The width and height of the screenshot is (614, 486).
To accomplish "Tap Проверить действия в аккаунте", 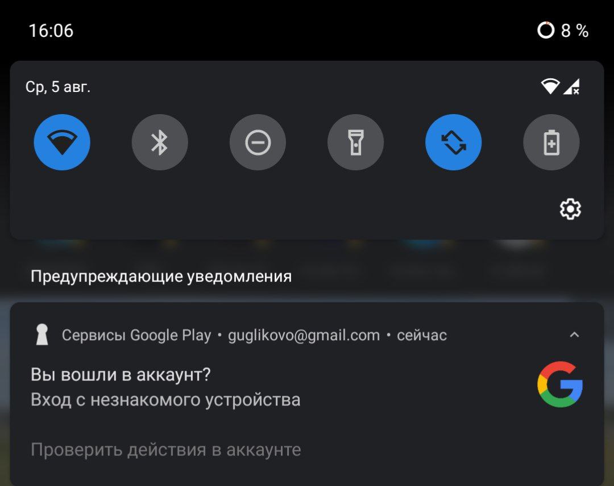I will coord(165,450).
